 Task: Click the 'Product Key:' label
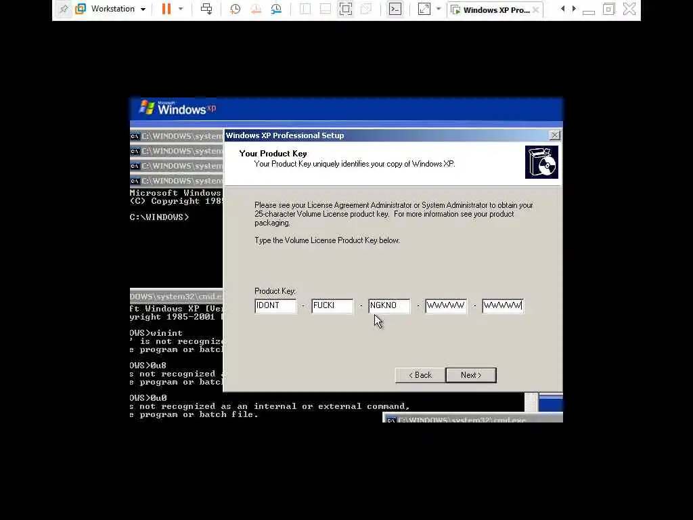(275, 291)
